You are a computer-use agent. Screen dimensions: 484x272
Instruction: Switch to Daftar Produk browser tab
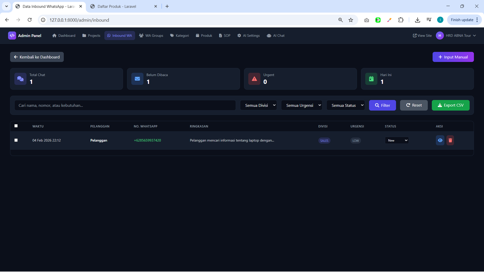click(117, 6)
